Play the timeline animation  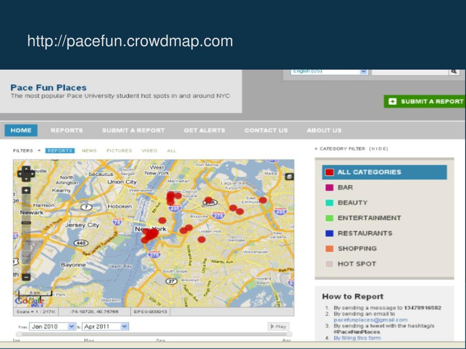278,326
